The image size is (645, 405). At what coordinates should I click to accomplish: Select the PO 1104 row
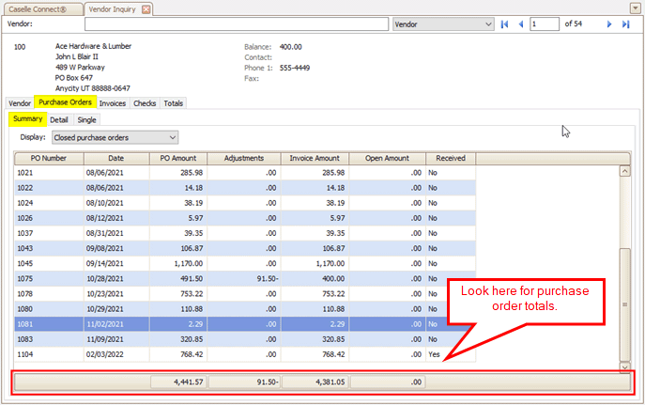coord(49,354)
